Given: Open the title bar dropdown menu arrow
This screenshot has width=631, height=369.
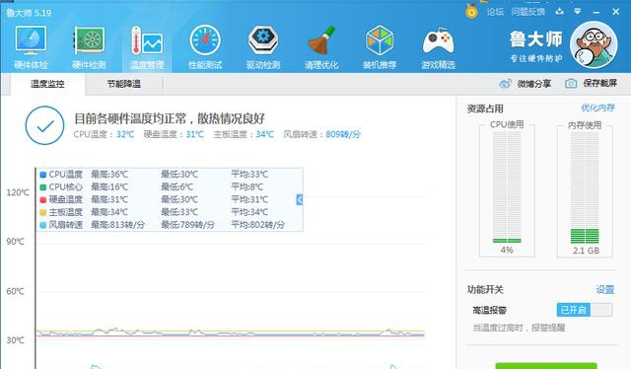Looking at the screenshot, I should (578, 12).
